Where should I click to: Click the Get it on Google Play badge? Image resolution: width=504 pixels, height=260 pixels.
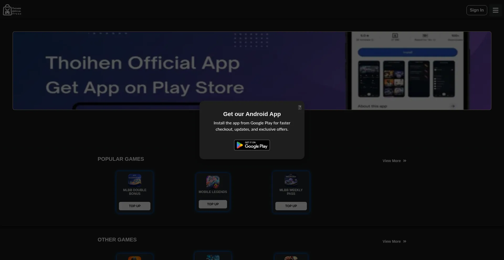[x=252, y=145]
